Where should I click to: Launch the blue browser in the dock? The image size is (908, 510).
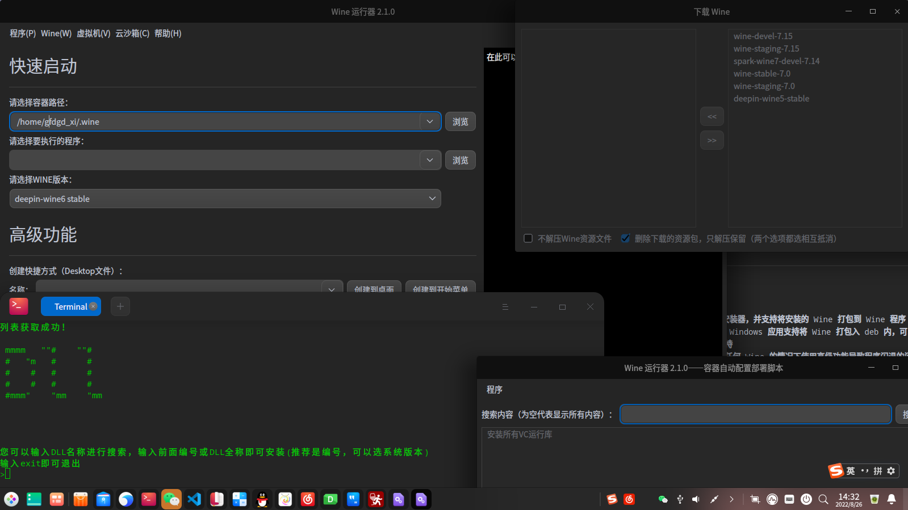pos(126,499)
